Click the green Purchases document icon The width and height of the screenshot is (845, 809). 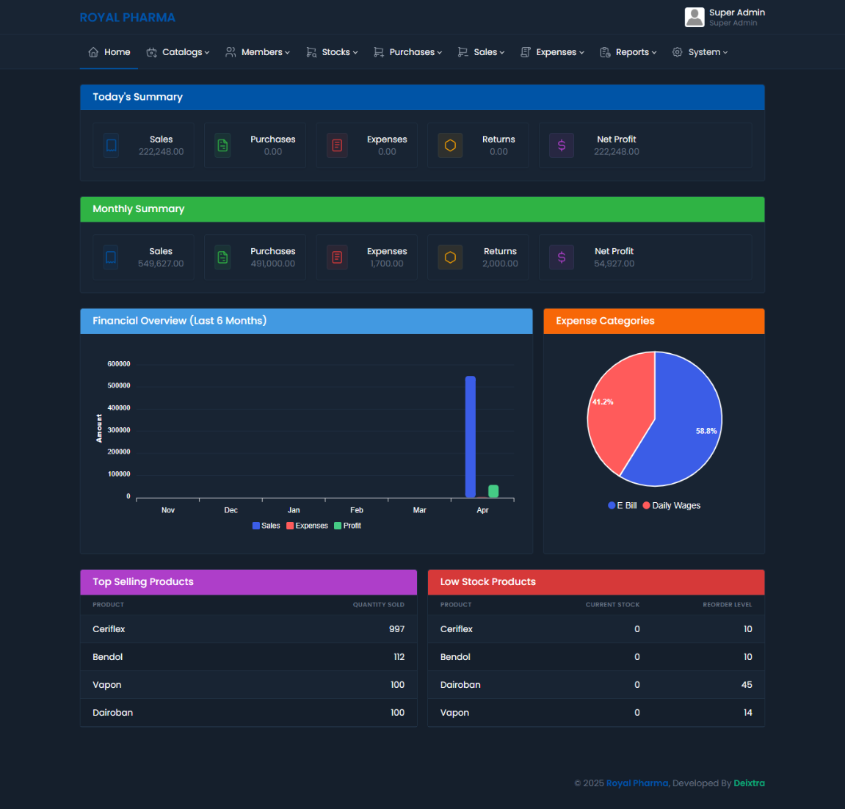click(222, 145)
